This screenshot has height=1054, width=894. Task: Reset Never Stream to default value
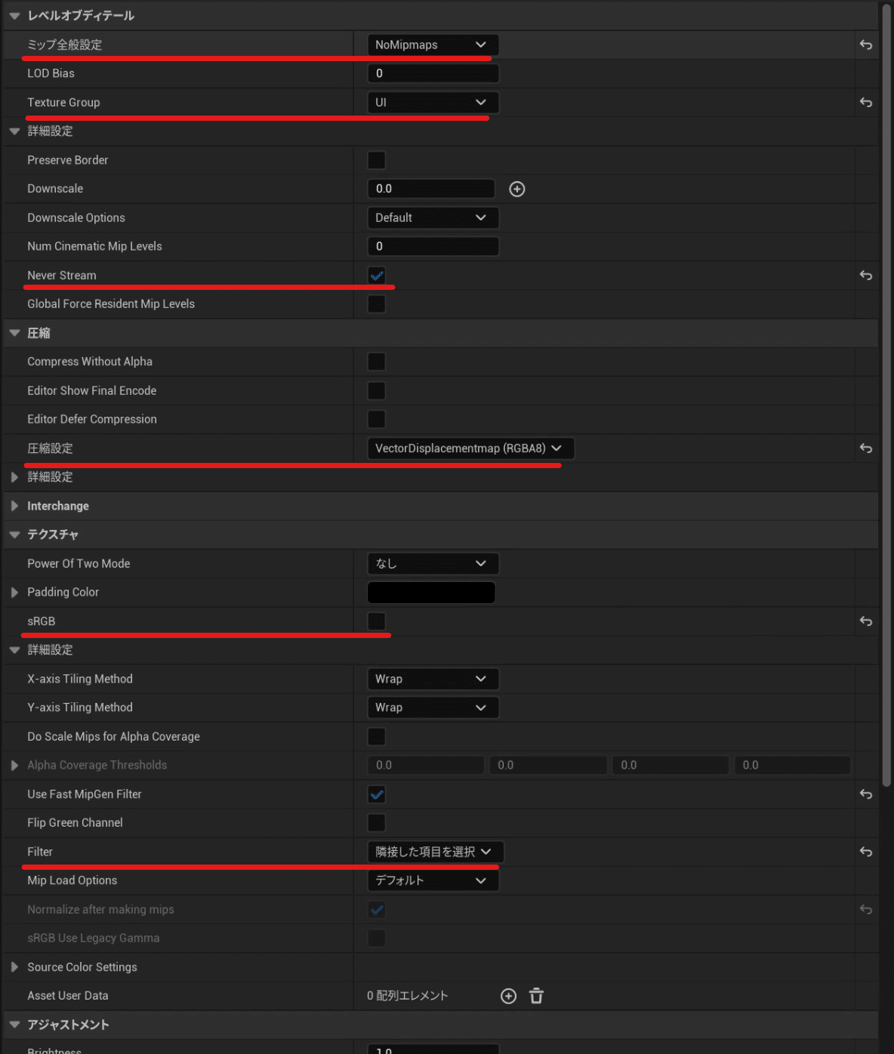[866, 276]
